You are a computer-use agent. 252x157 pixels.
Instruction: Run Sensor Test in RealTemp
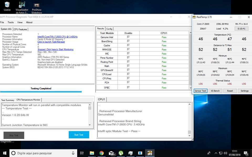(200, 91)
